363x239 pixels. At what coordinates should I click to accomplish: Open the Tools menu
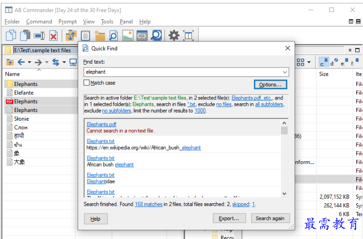coord(107,22)
